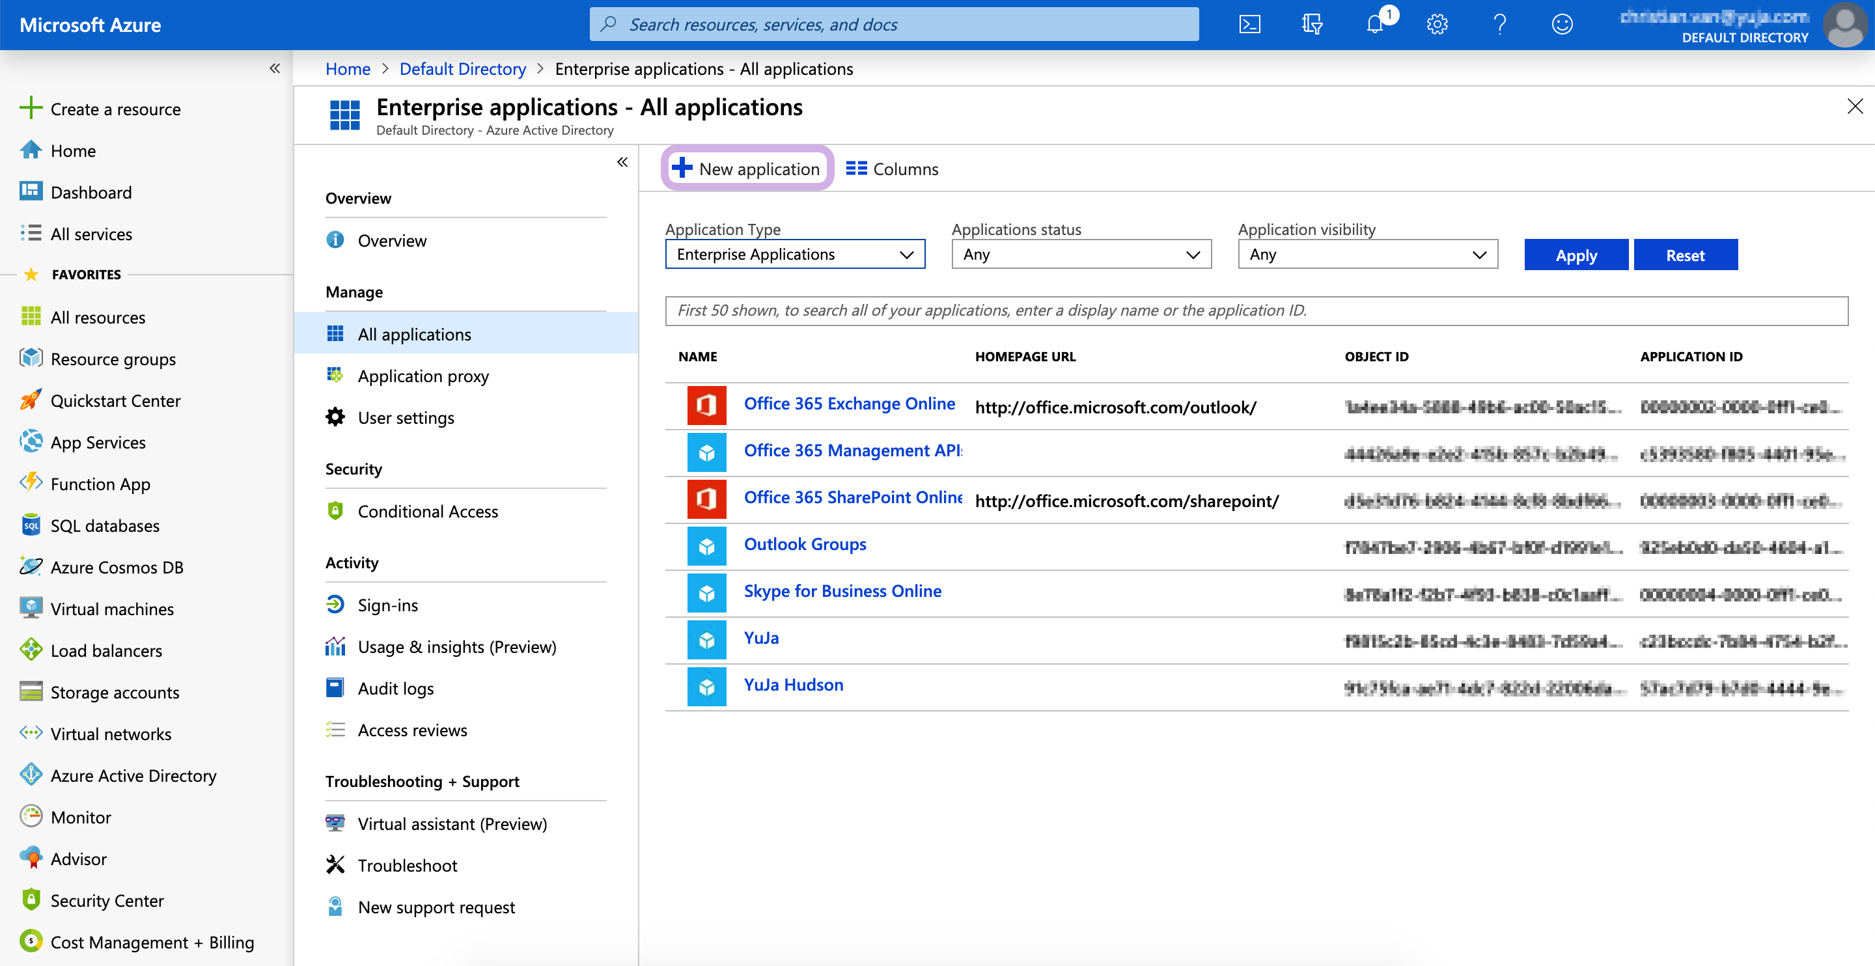Open Audit logs under Activity
The width and height of the screenshot is (1875, 966).
point(395,689)
